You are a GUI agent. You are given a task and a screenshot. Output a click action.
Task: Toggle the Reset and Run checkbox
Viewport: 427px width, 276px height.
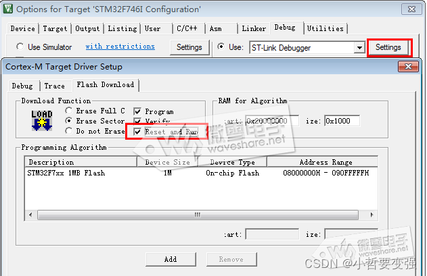(x=137, y=132)
